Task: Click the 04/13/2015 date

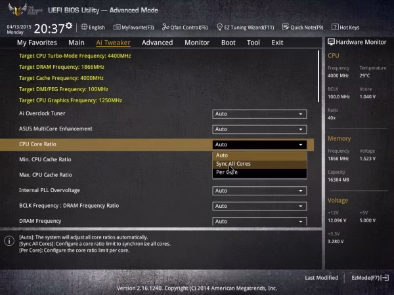Action: coord(19,27)
